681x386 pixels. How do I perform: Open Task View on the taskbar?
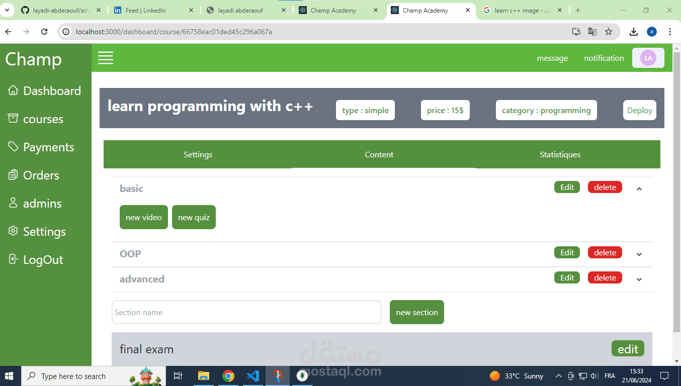pos(178,376)
